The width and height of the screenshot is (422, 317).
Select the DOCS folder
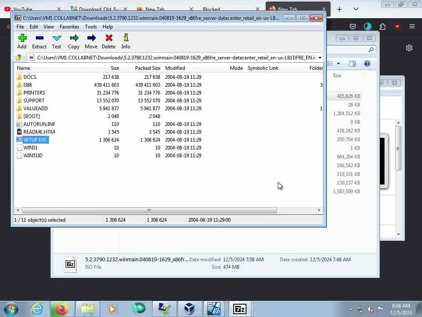30,77
